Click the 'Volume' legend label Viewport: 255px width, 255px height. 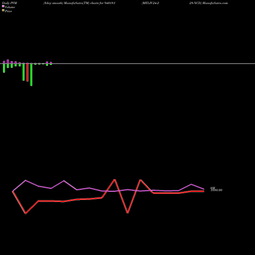coord(10,7)
